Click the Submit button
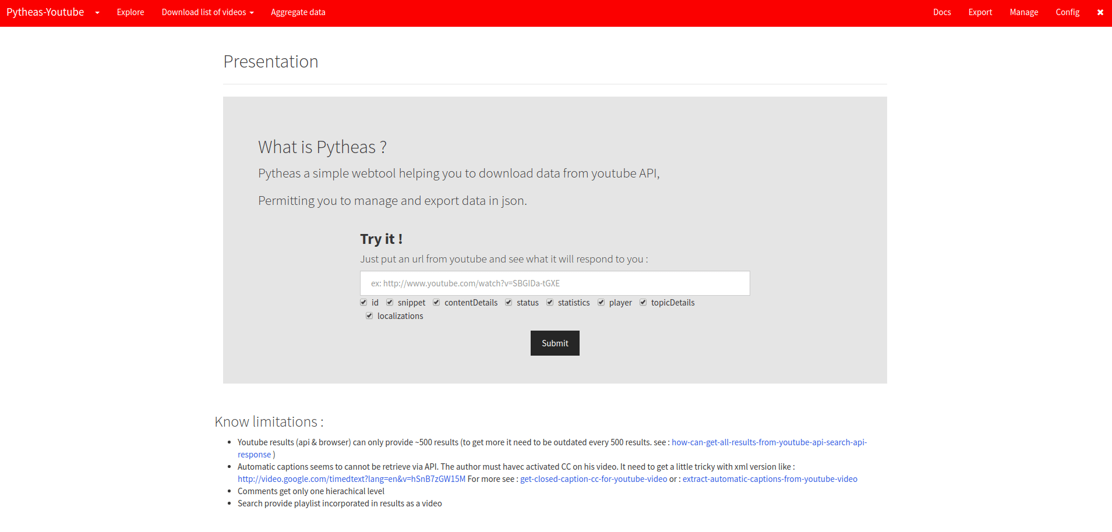The height and width of the screenshot is (532, 1112). coord(555,343)
